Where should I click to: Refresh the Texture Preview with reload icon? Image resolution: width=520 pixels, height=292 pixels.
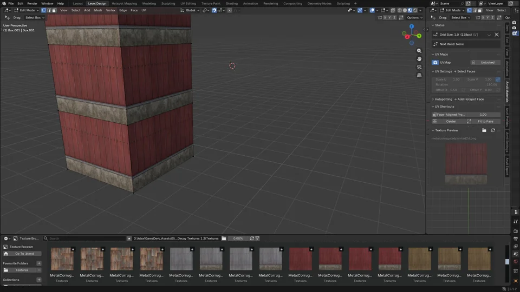(493, 130)
